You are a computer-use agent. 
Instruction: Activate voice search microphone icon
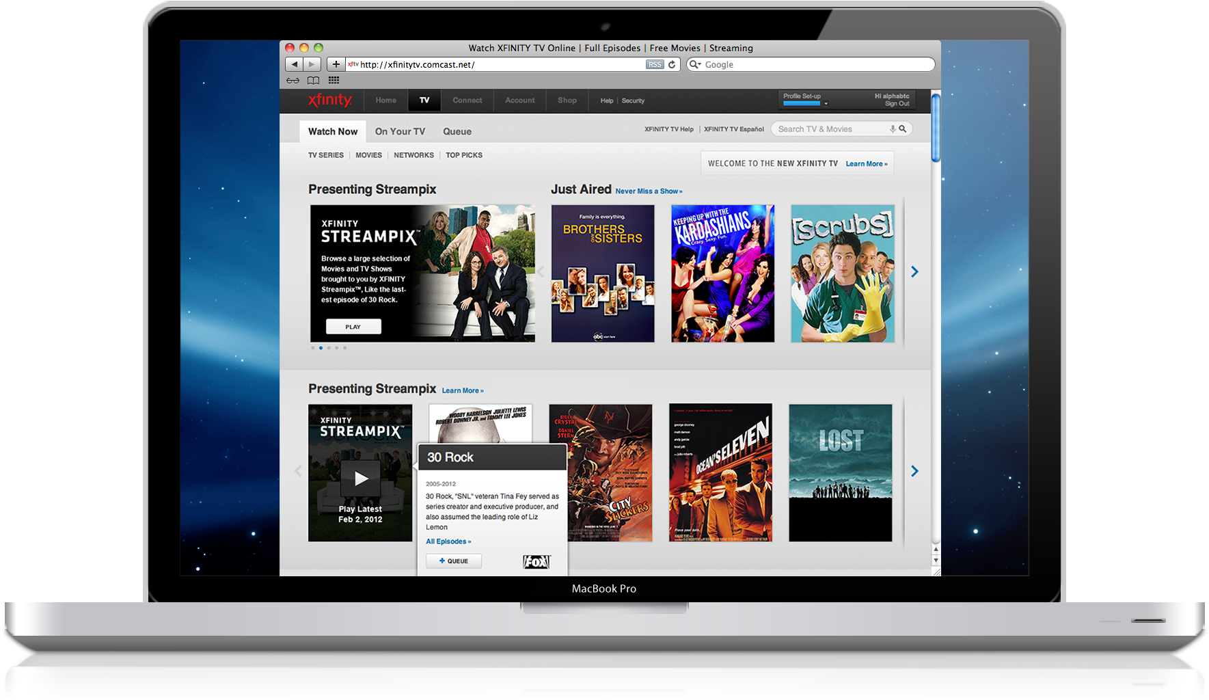[x=893, y=129]
